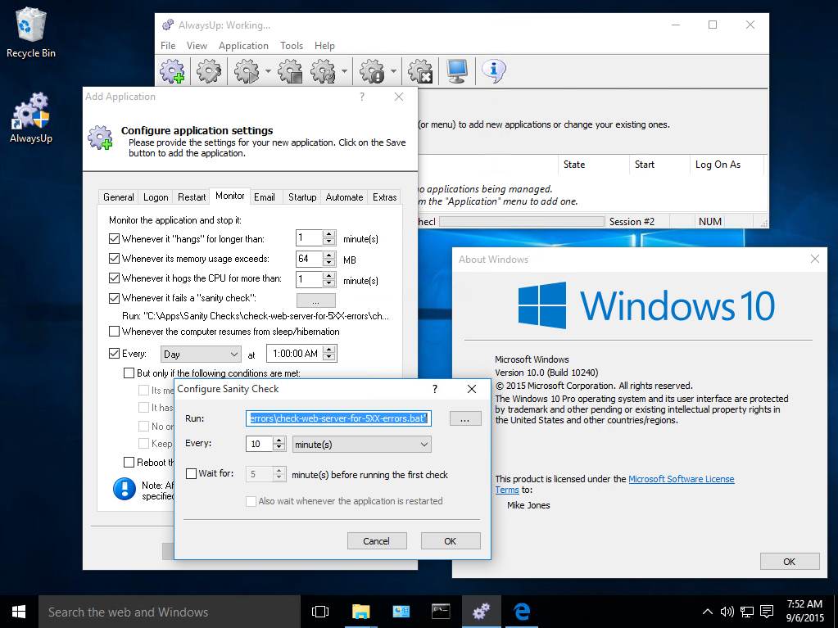
Task: Open File Explorer from the taskbar
Action: click(x=360, y=612)
